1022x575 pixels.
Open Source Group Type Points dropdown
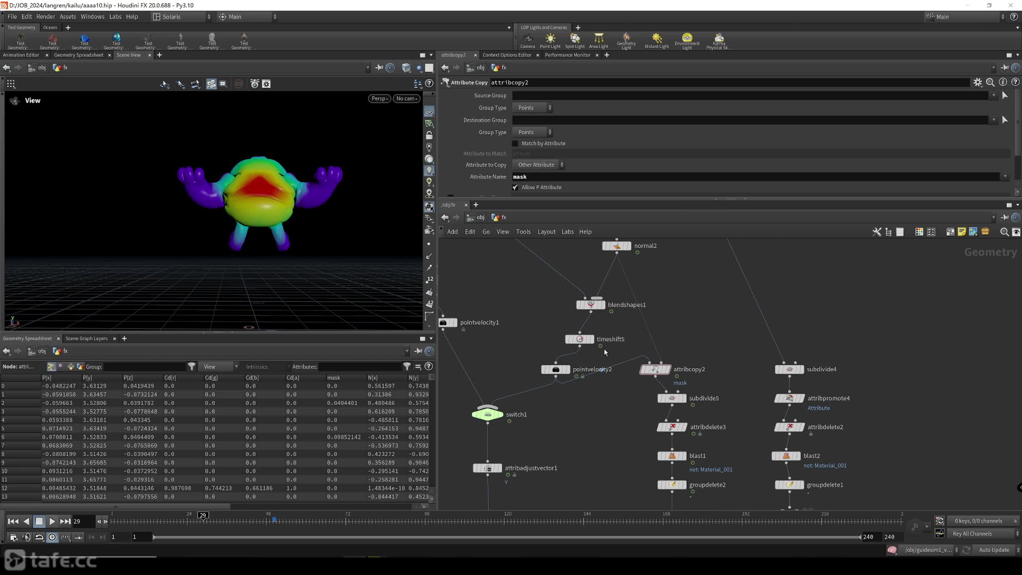pos(532,108)
